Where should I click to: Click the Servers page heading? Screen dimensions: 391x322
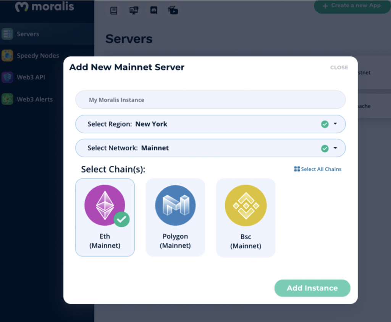click(129, 39)
